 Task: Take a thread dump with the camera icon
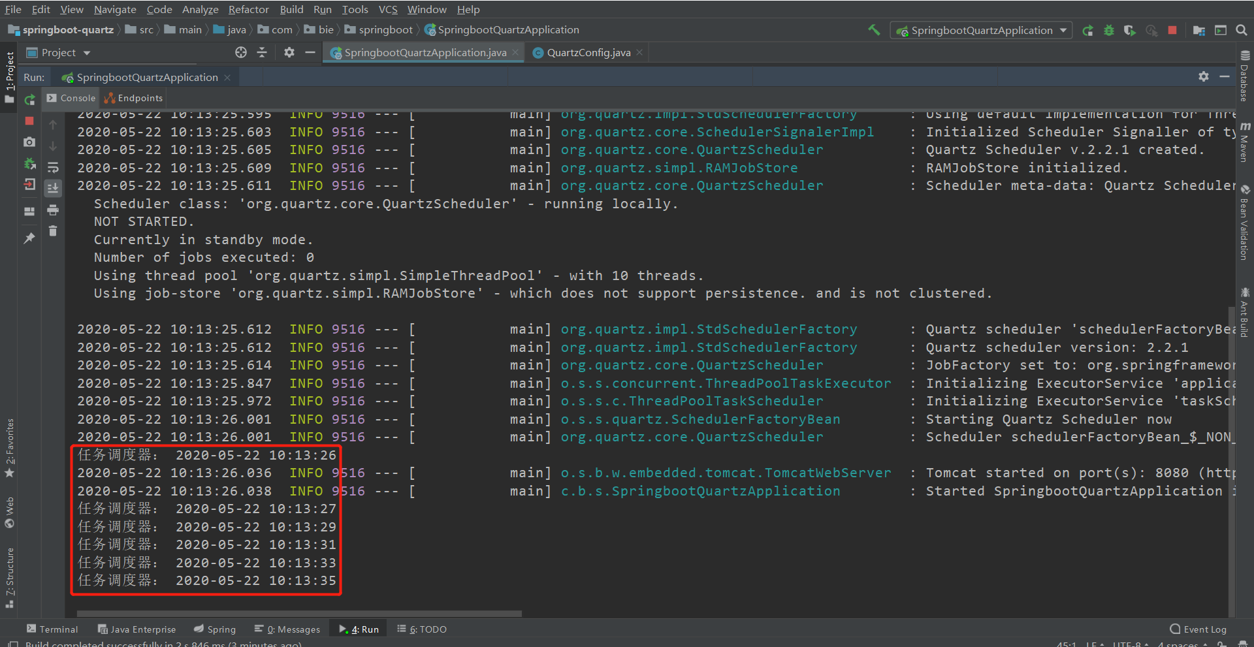[x=29, y=142]
